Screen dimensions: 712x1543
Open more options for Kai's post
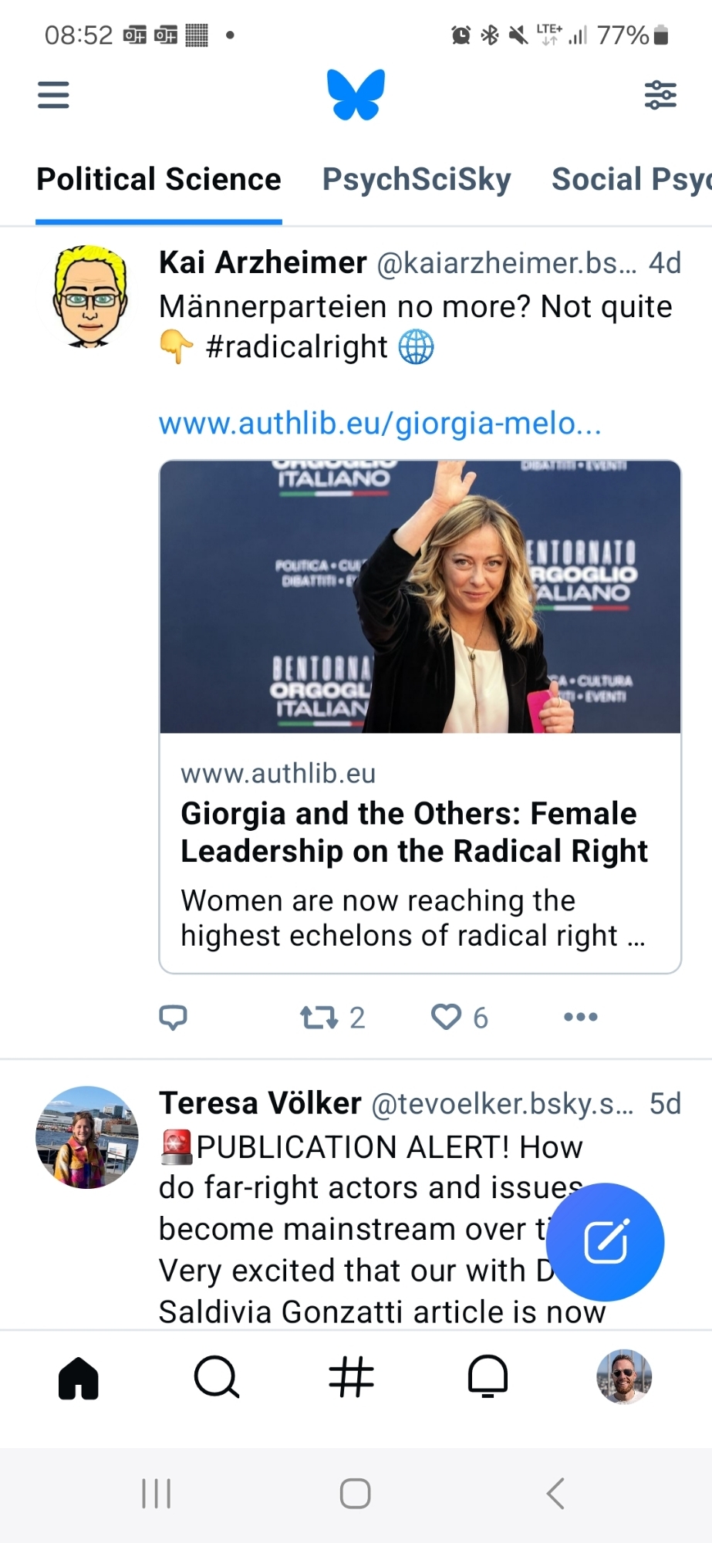click(580, 1018)
